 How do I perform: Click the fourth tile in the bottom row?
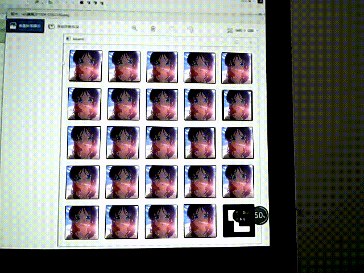click(200, 221)
